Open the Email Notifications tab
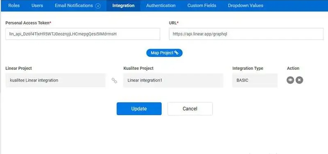The height and width of the screenshot is (154, 328). point(74,6)
